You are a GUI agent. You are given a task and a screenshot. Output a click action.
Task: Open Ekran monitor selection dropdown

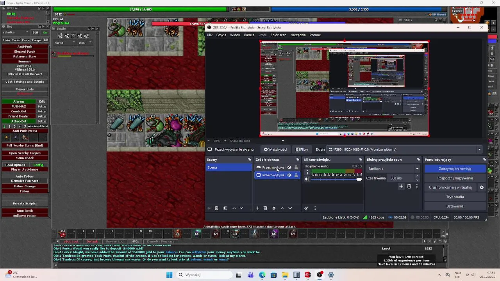(x=404, y=149)
